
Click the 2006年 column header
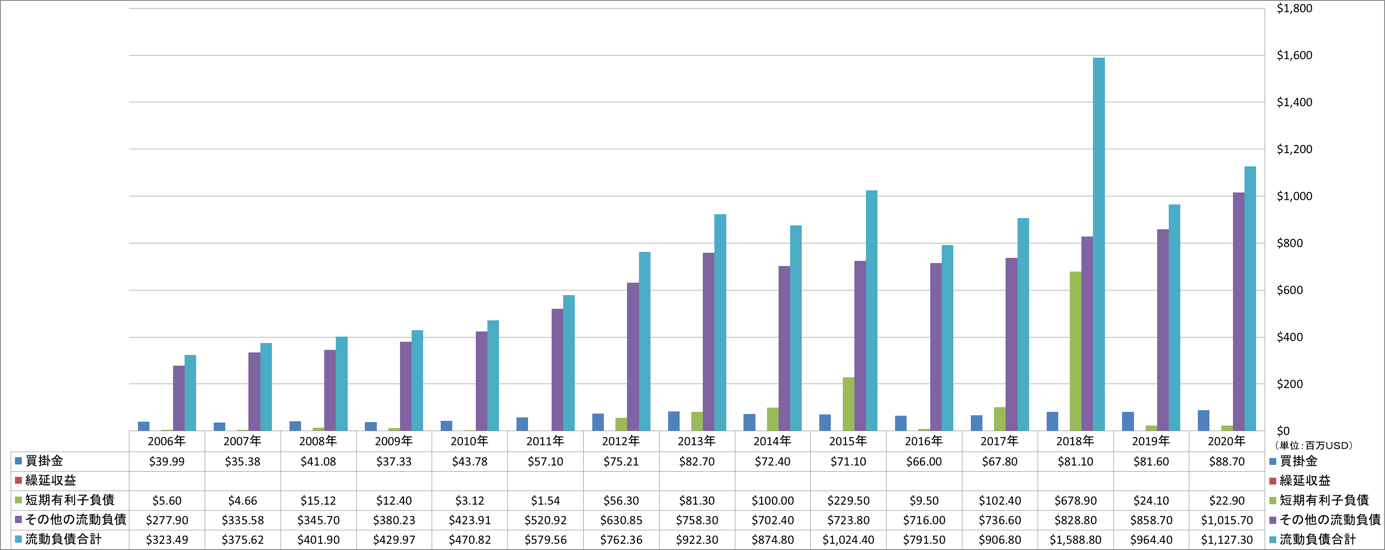(x=167, y=441)
